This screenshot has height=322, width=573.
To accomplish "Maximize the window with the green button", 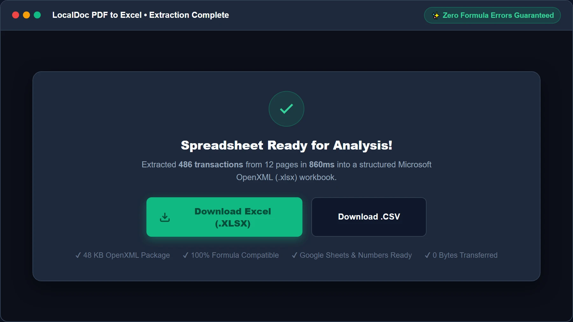I will [x=37, y=15].
